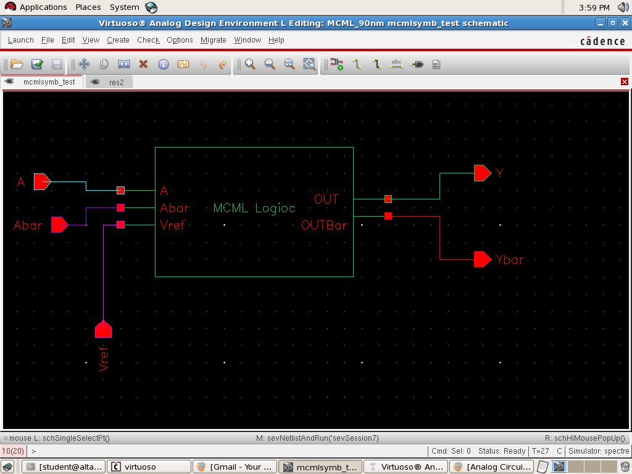
Task: Select the narrow wire tool icon
Action: point(357,64)
